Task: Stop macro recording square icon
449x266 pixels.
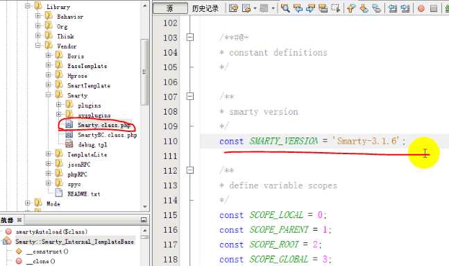Action: coord(434,8)
